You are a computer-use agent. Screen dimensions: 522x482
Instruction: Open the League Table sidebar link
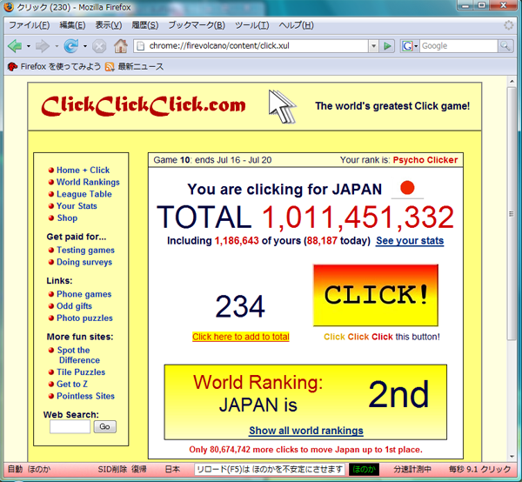point(84,194)
